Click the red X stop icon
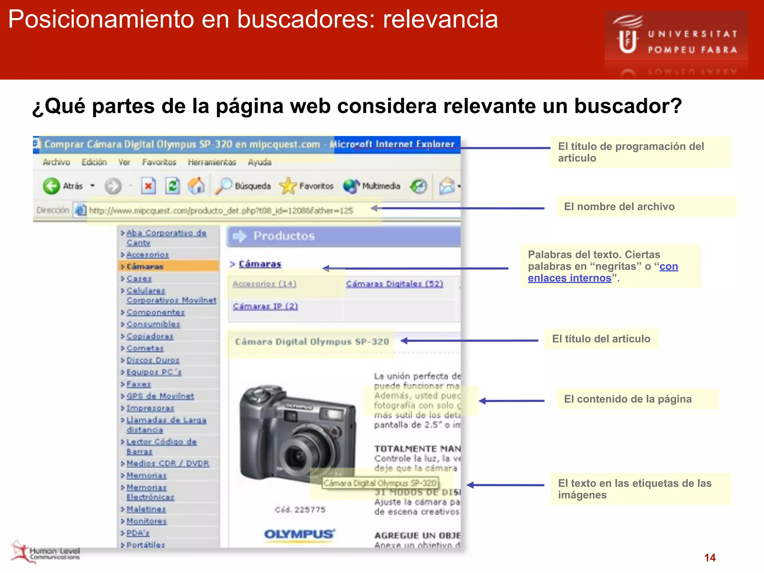764x573 pixels. (x=148, y=185)
